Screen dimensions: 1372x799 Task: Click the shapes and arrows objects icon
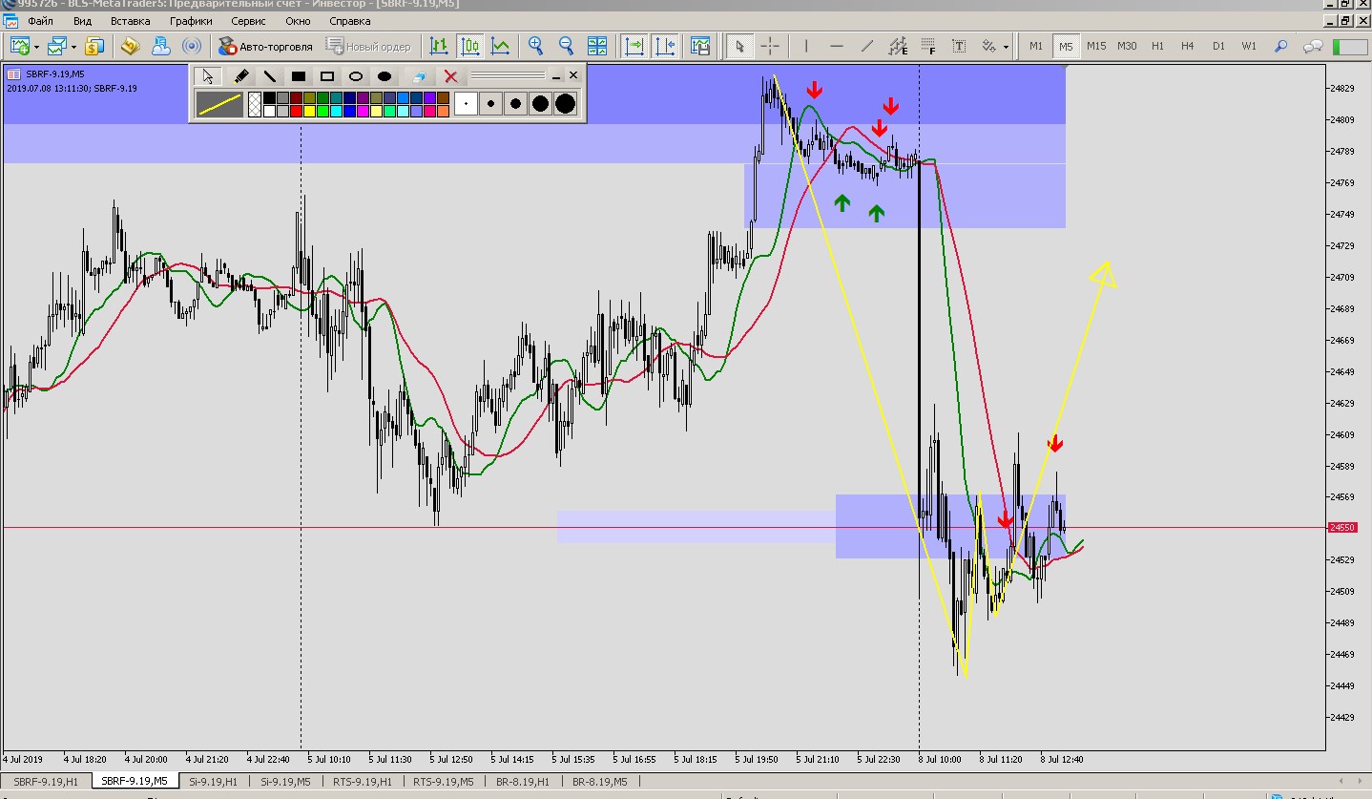coord(988,46)
